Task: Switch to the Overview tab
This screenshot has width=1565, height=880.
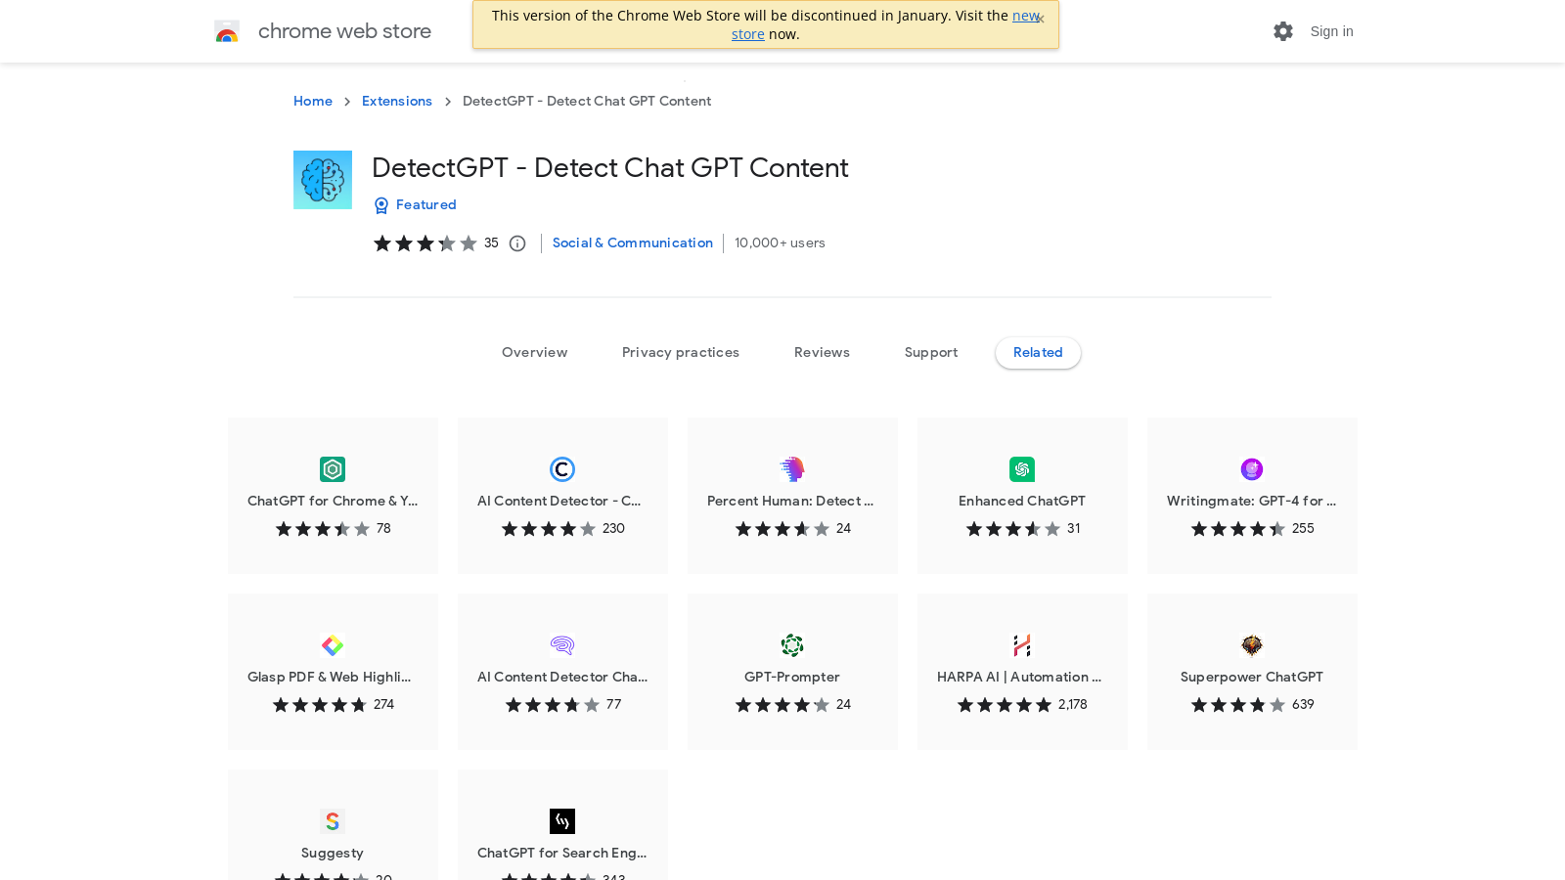Action: [534, 353]
